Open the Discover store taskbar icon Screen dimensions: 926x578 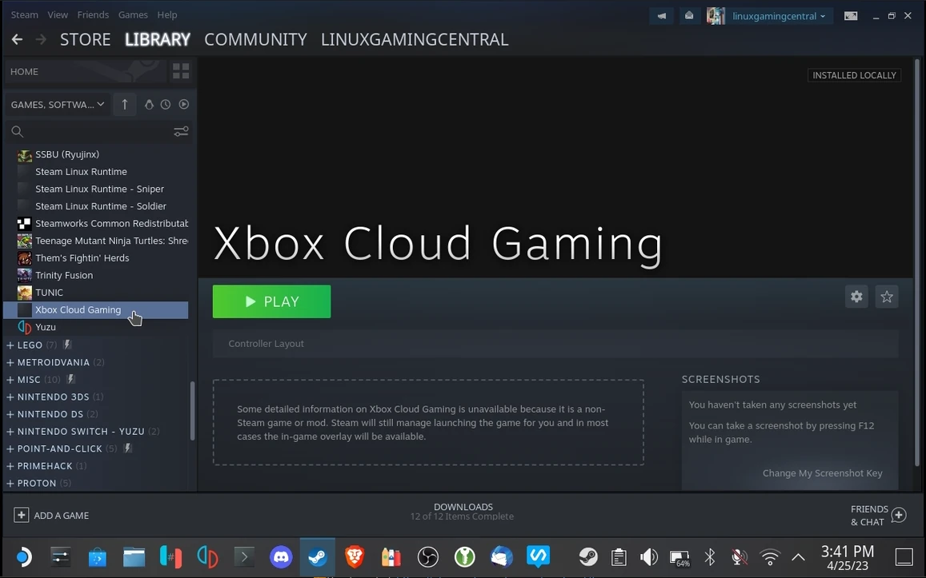coord(98,556)
